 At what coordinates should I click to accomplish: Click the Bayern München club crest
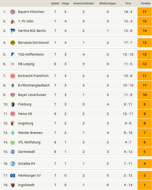13,12
